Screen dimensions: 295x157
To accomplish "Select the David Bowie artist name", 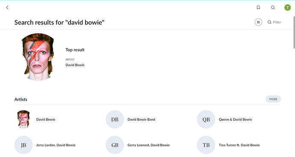I will pyautogui.click(x=46, y=119).
